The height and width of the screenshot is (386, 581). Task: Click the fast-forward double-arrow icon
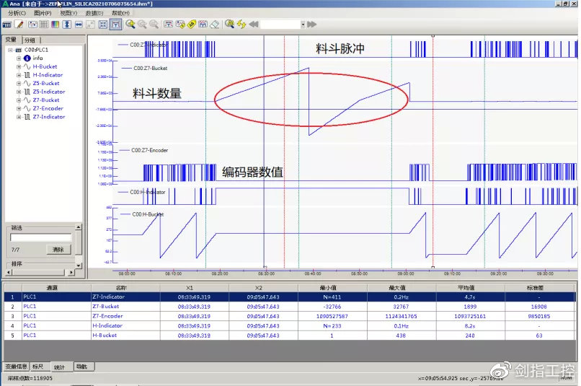[312, 25]
